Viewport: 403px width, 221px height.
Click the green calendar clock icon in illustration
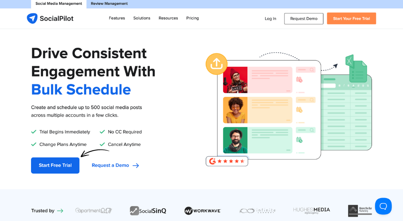tap(299, 140)
